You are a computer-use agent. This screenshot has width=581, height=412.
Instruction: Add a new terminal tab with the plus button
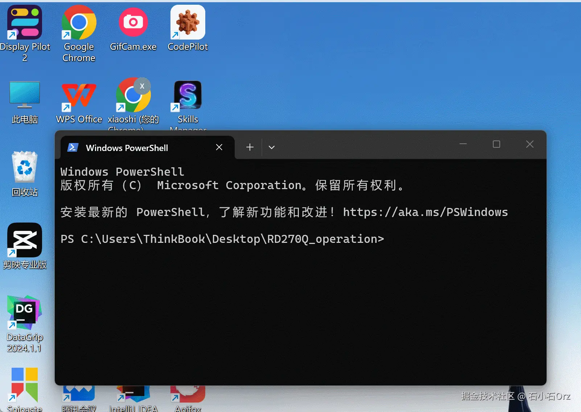tap(250, 147)
